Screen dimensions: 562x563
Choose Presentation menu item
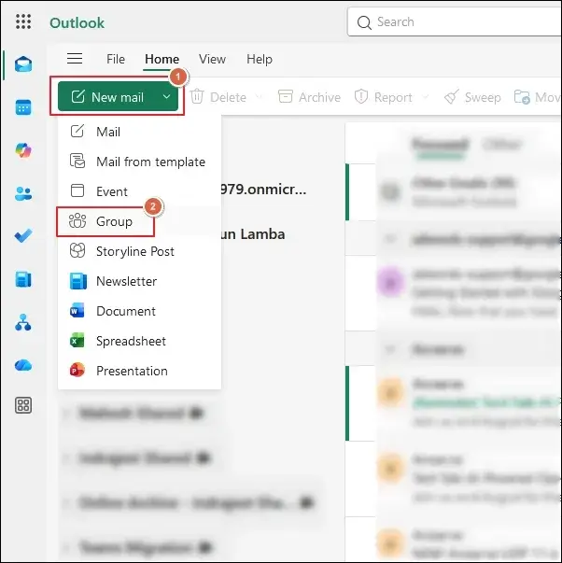coord(139,371)
